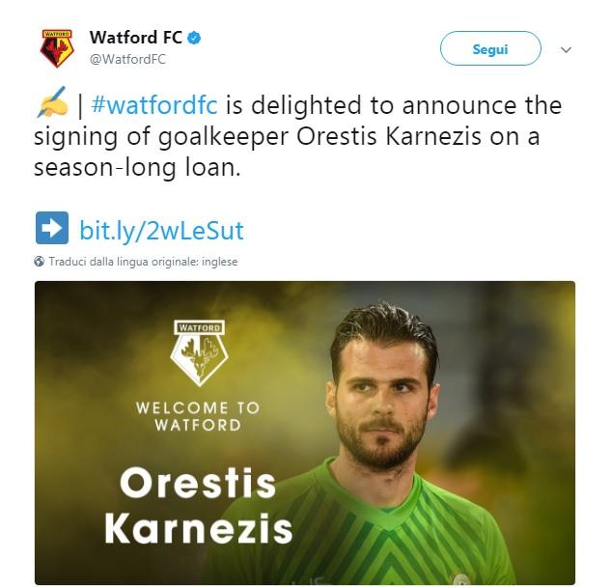Click the writing hand emoji
Screen dimensions: 611x588
click(52, 103)
